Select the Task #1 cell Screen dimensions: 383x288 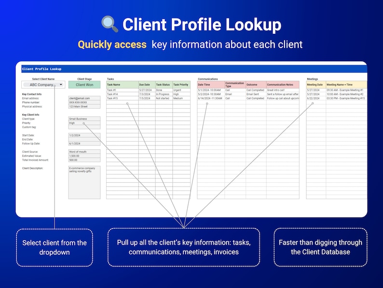(x=123, y=90)
